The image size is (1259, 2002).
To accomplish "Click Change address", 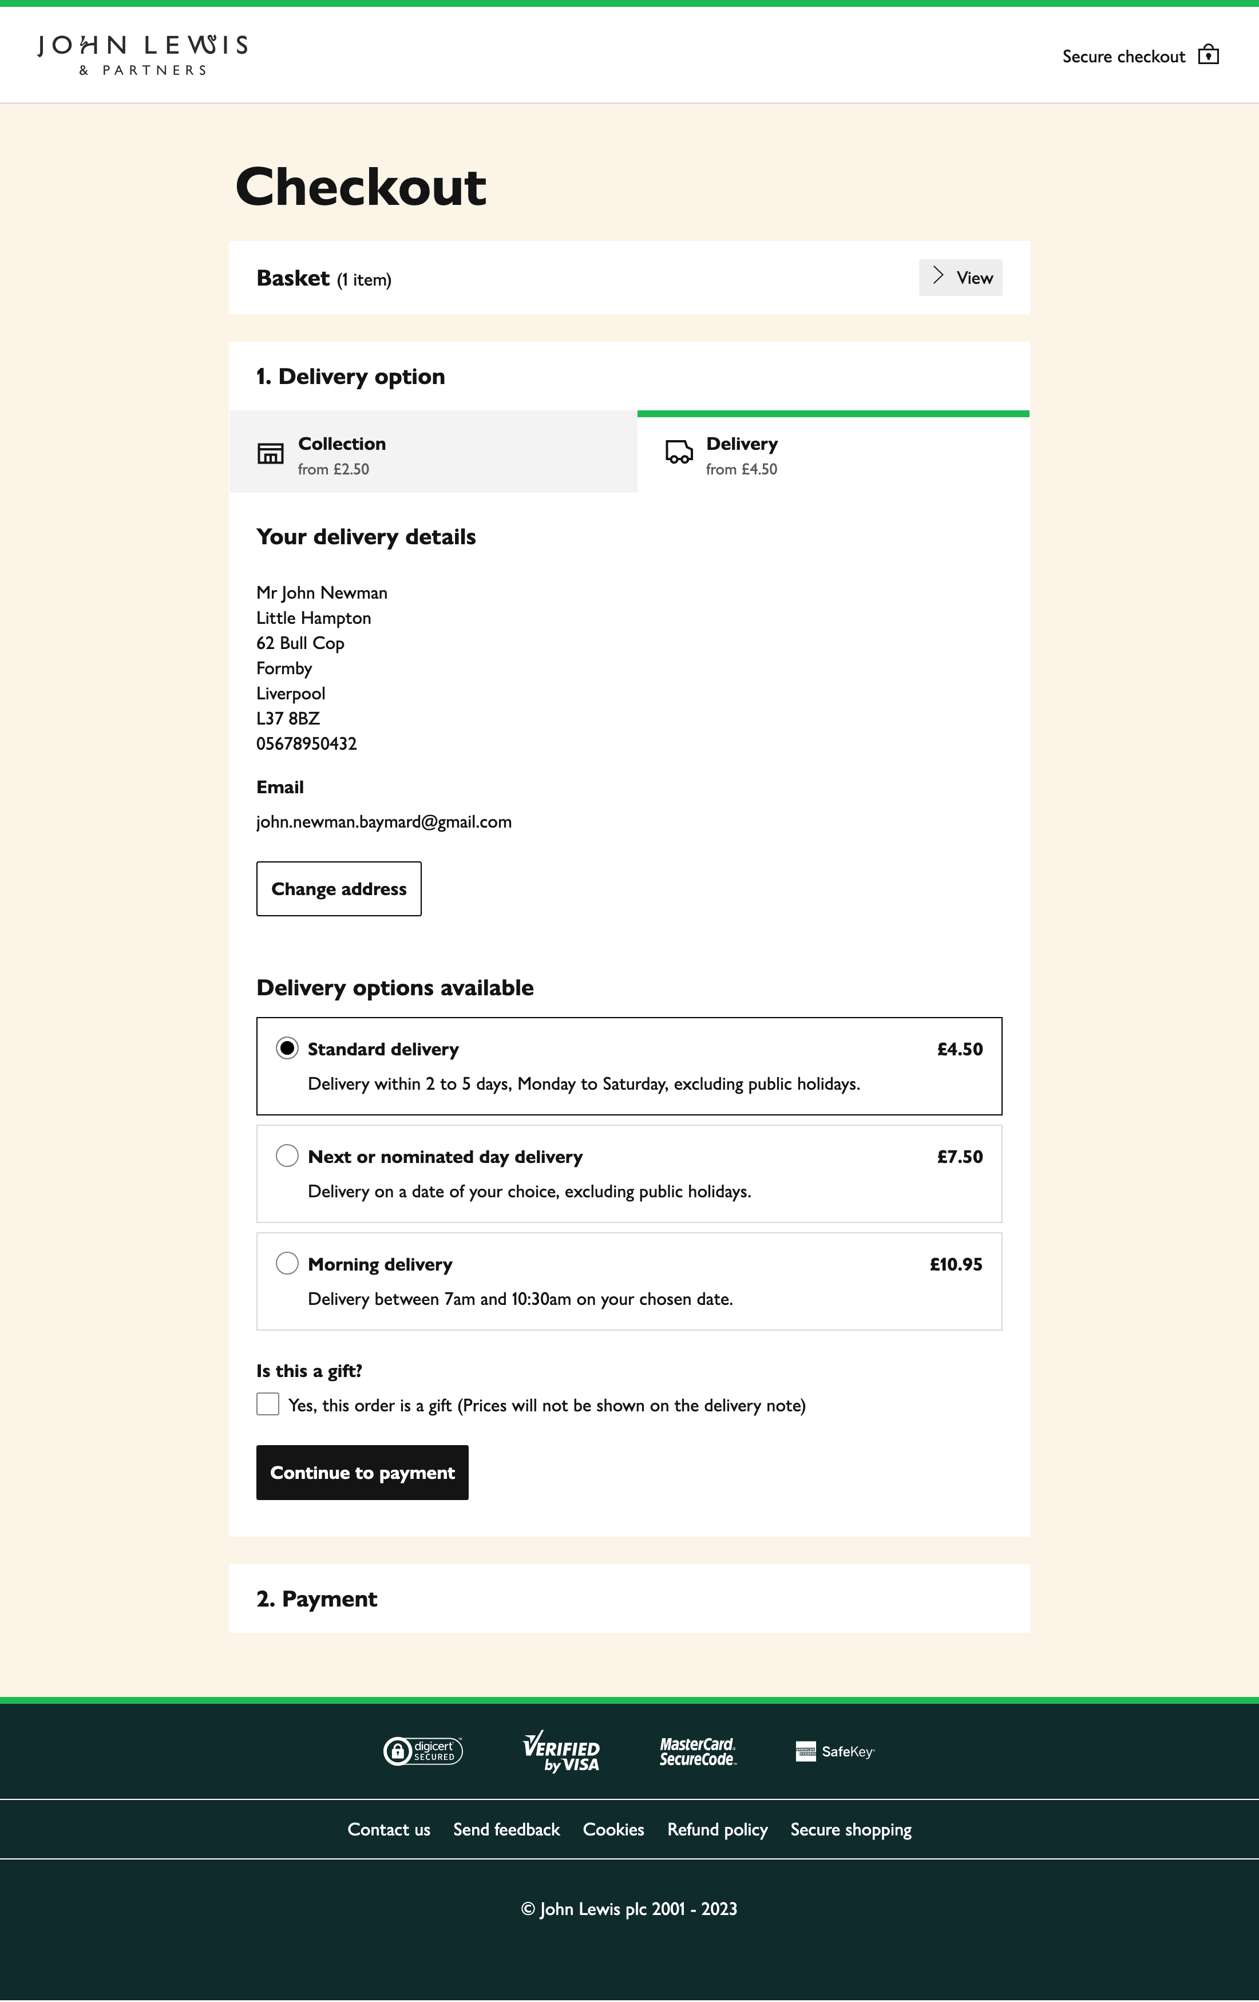I will tap(338, 888).
